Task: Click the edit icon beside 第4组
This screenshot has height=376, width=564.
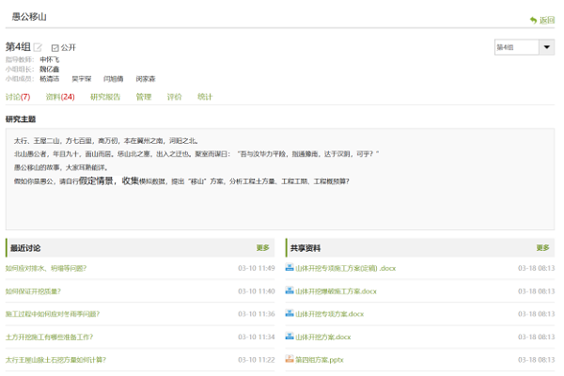Action: (x=39, y=47)
